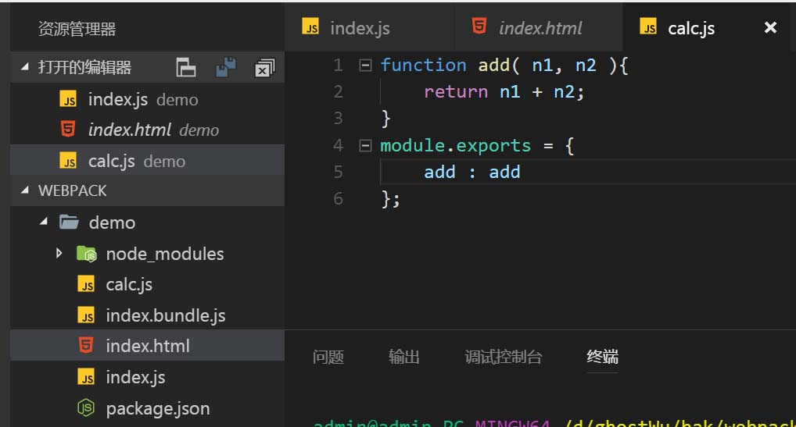The width and height of the screenshot is (796, 427).
Task: Switch to the index.js editor tab
Action: tap(369, 27)
